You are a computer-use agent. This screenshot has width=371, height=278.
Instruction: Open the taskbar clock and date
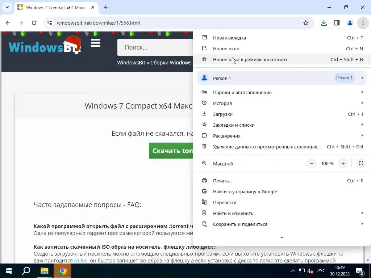pos(339,271)
